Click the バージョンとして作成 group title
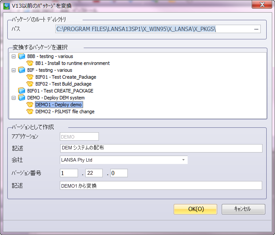Image resolution: width=275 pixels, height=235 pixels. click(33, 127)
